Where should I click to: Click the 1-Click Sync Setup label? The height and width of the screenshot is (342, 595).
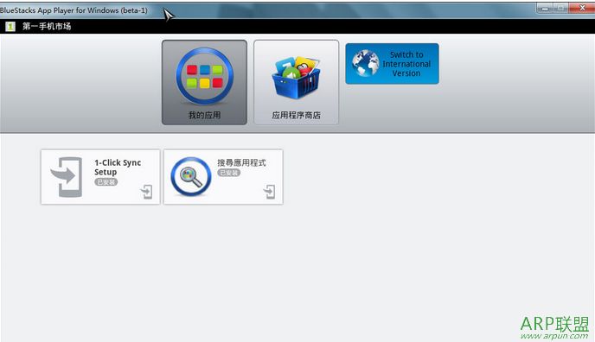tap(118, 167)
